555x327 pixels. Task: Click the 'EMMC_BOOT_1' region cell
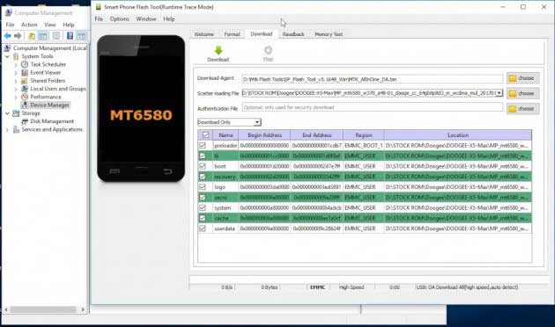click(x=364, y=145)
